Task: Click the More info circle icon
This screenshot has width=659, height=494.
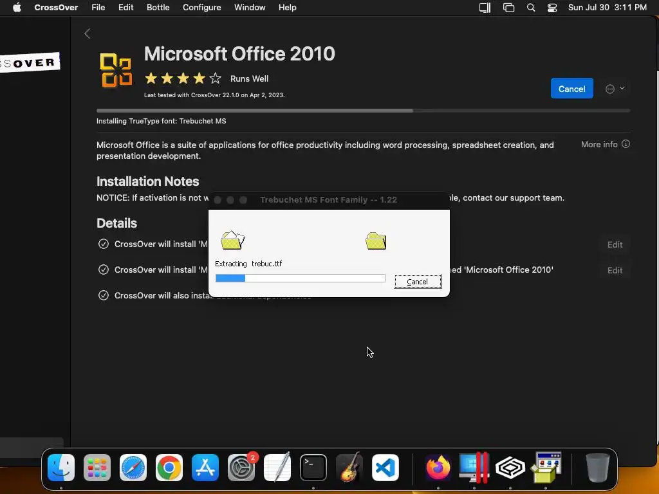Action: 626,144
